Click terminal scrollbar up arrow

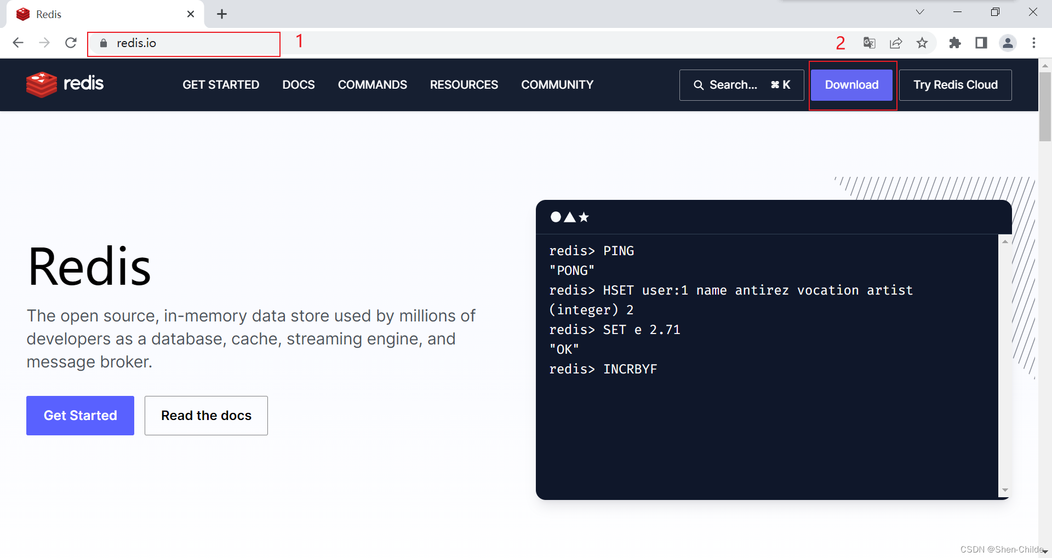coord(1005,241)
